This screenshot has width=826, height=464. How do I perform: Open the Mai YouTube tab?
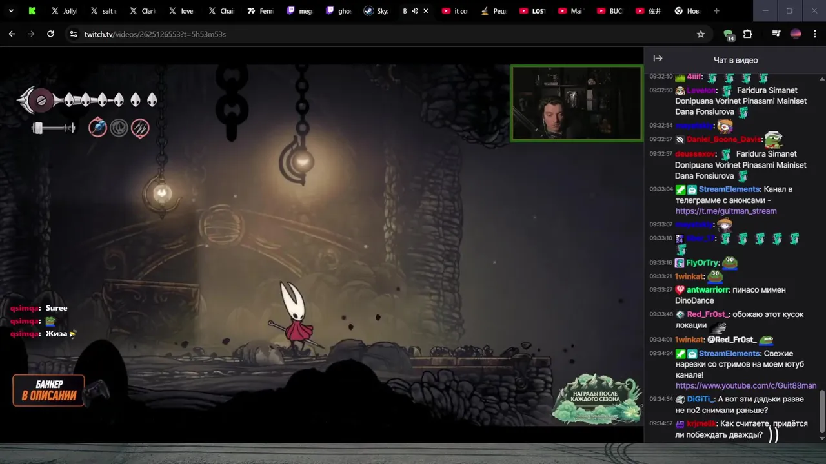(x=571, y=11)
